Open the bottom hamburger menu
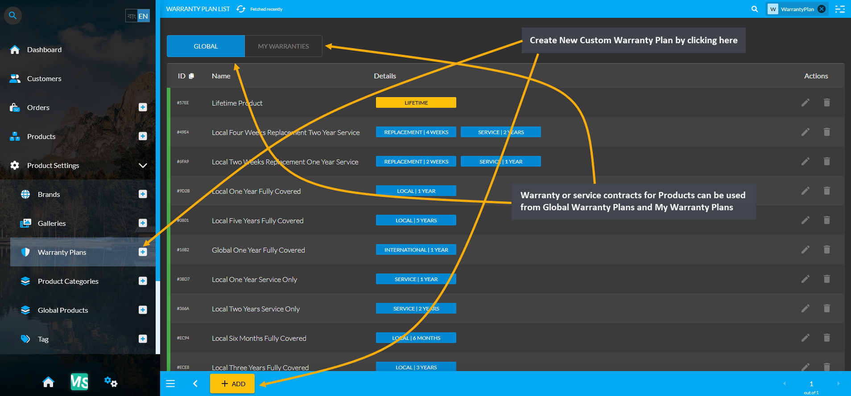This screenshot has width=851, height=396. [170, 384]
